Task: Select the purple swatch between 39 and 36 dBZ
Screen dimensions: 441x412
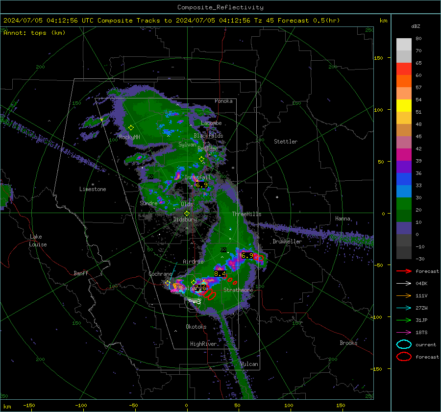Action: click(x=404, y=167)
